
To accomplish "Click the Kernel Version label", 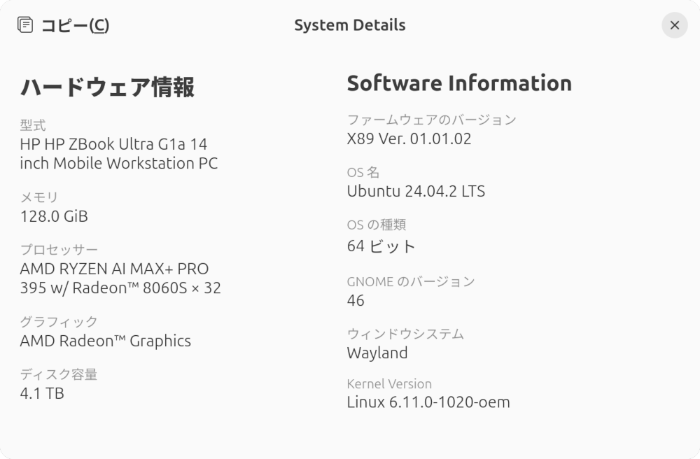I will tap(389, 384).
